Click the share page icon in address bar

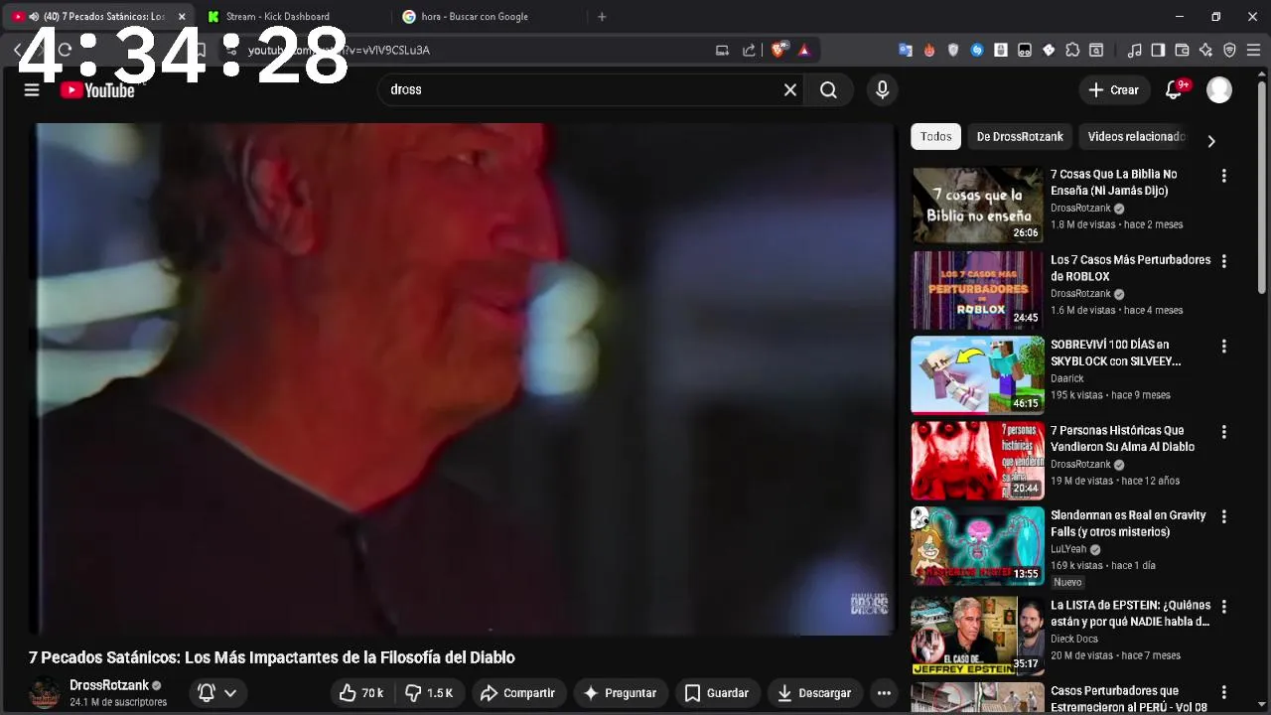pos(749,50)
